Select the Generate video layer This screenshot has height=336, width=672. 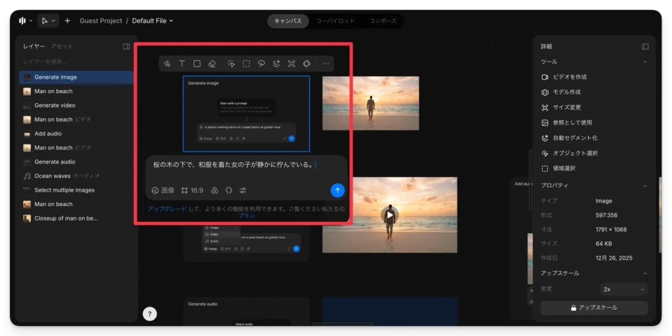point(76,106)
